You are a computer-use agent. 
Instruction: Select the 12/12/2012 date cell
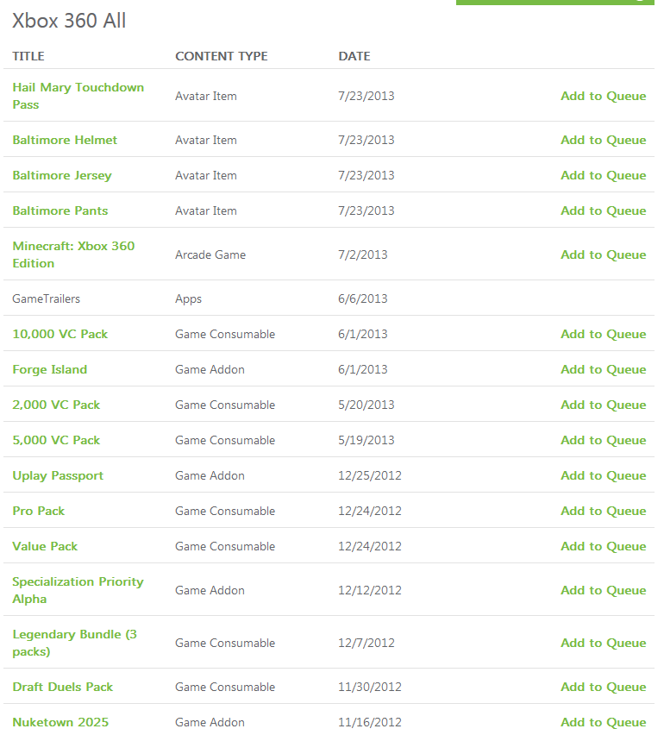pos(370,590)
